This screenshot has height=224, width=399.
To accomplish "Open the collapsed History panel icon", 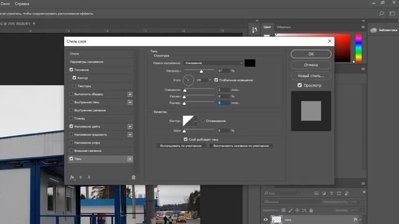I will point(254,30).
